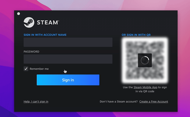Click the "OR SIGN IN WITH QR" heading

tap(136, 35)
